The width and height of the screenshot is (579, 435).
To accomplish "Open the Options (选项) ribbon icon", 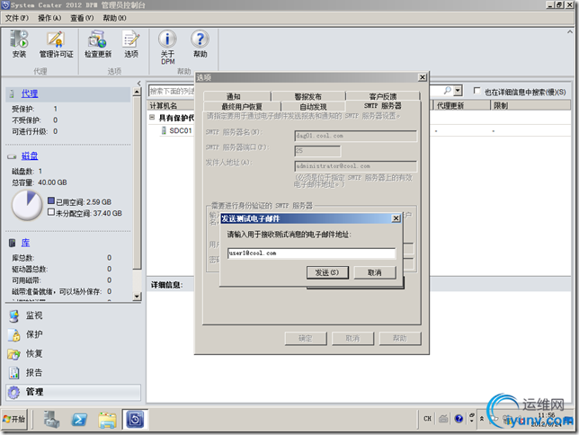I will [131, 44].
